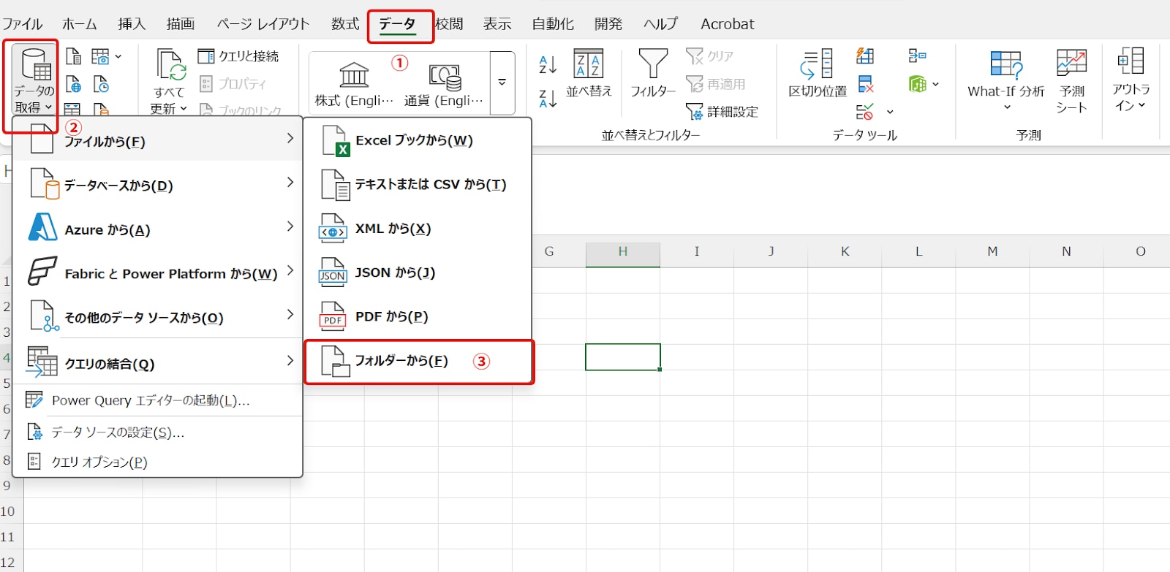The width and height of the screenshot is (1170, 572).
Task: Switch to the 開発 ribbon tab
Action: coord(608,24)
